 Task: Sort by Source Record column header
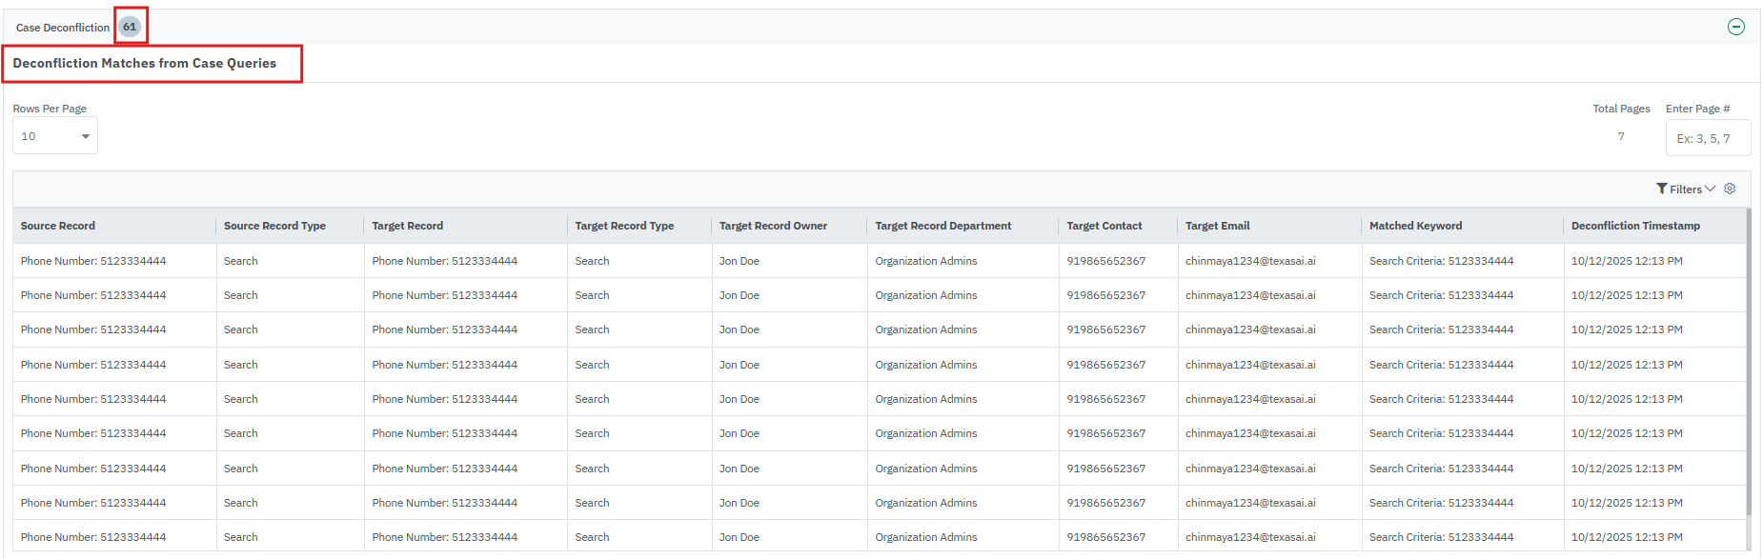pyautogui.click(x=58, y=226)
